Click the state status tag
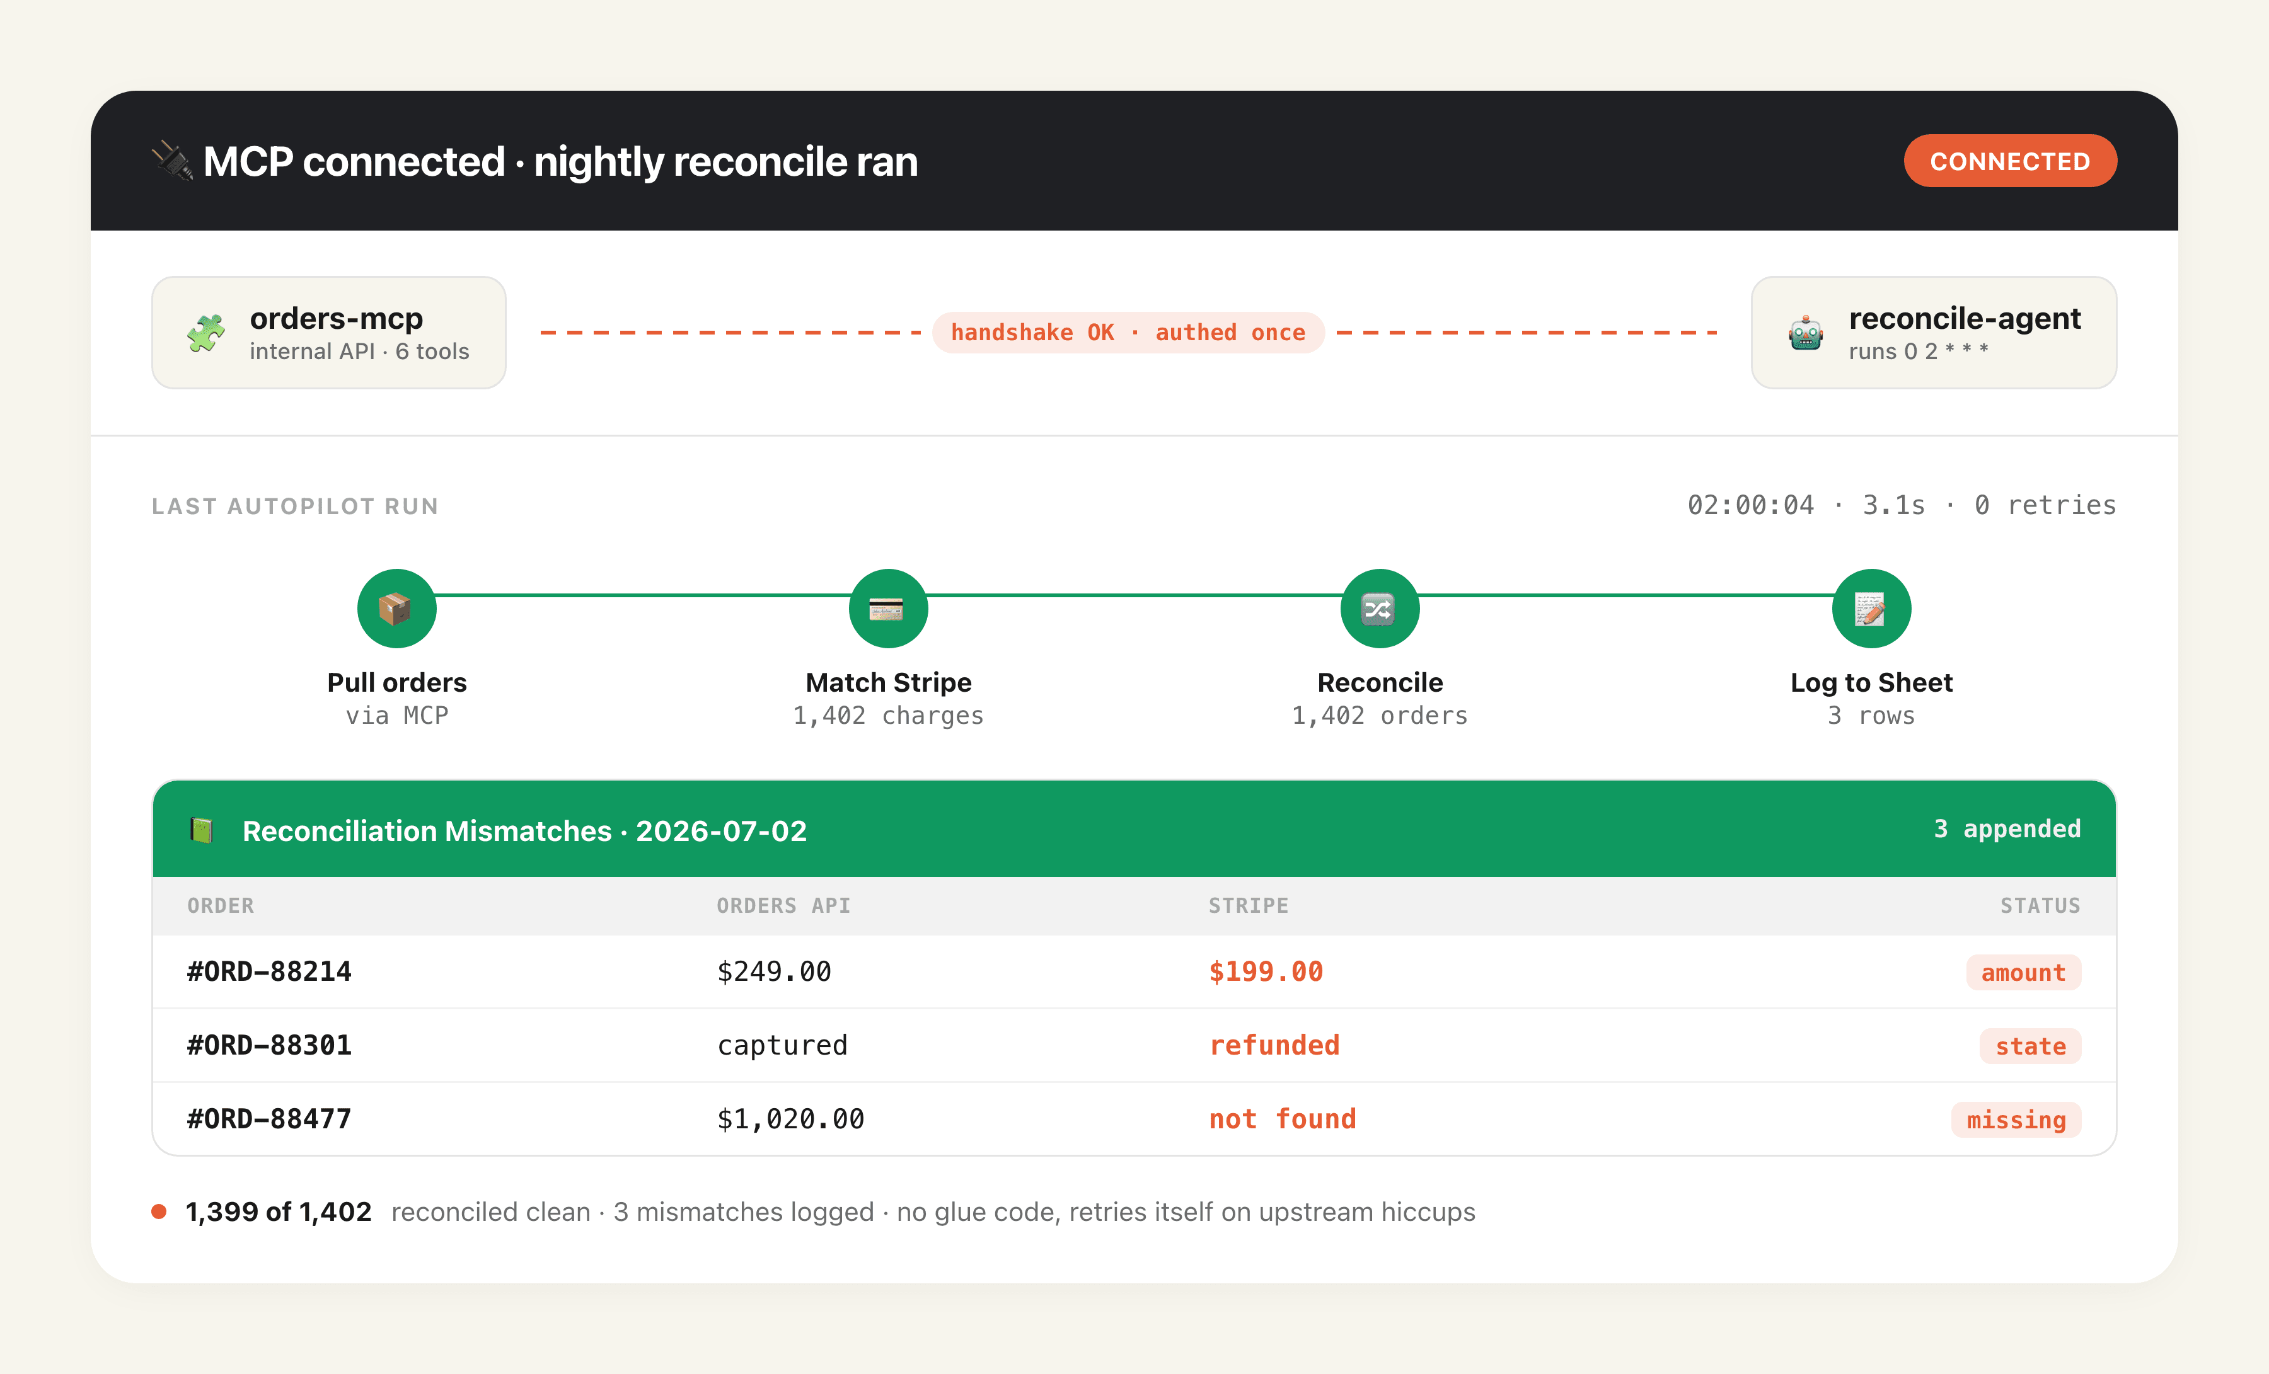The image size is (2269, 1374). coord(2029,1046)
